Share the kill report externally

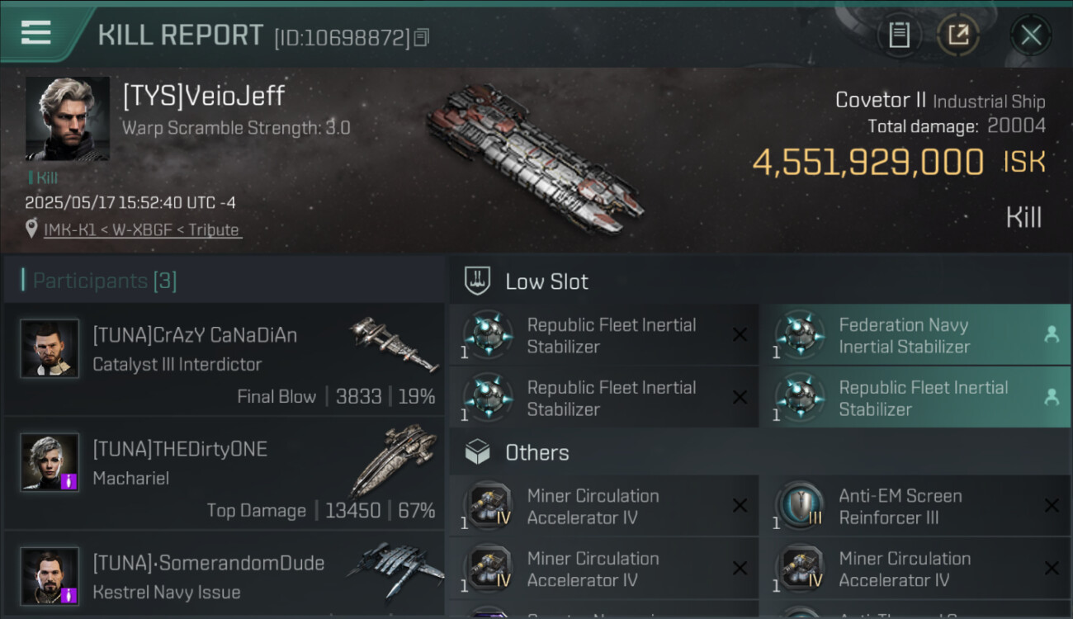tap(957, 35)
